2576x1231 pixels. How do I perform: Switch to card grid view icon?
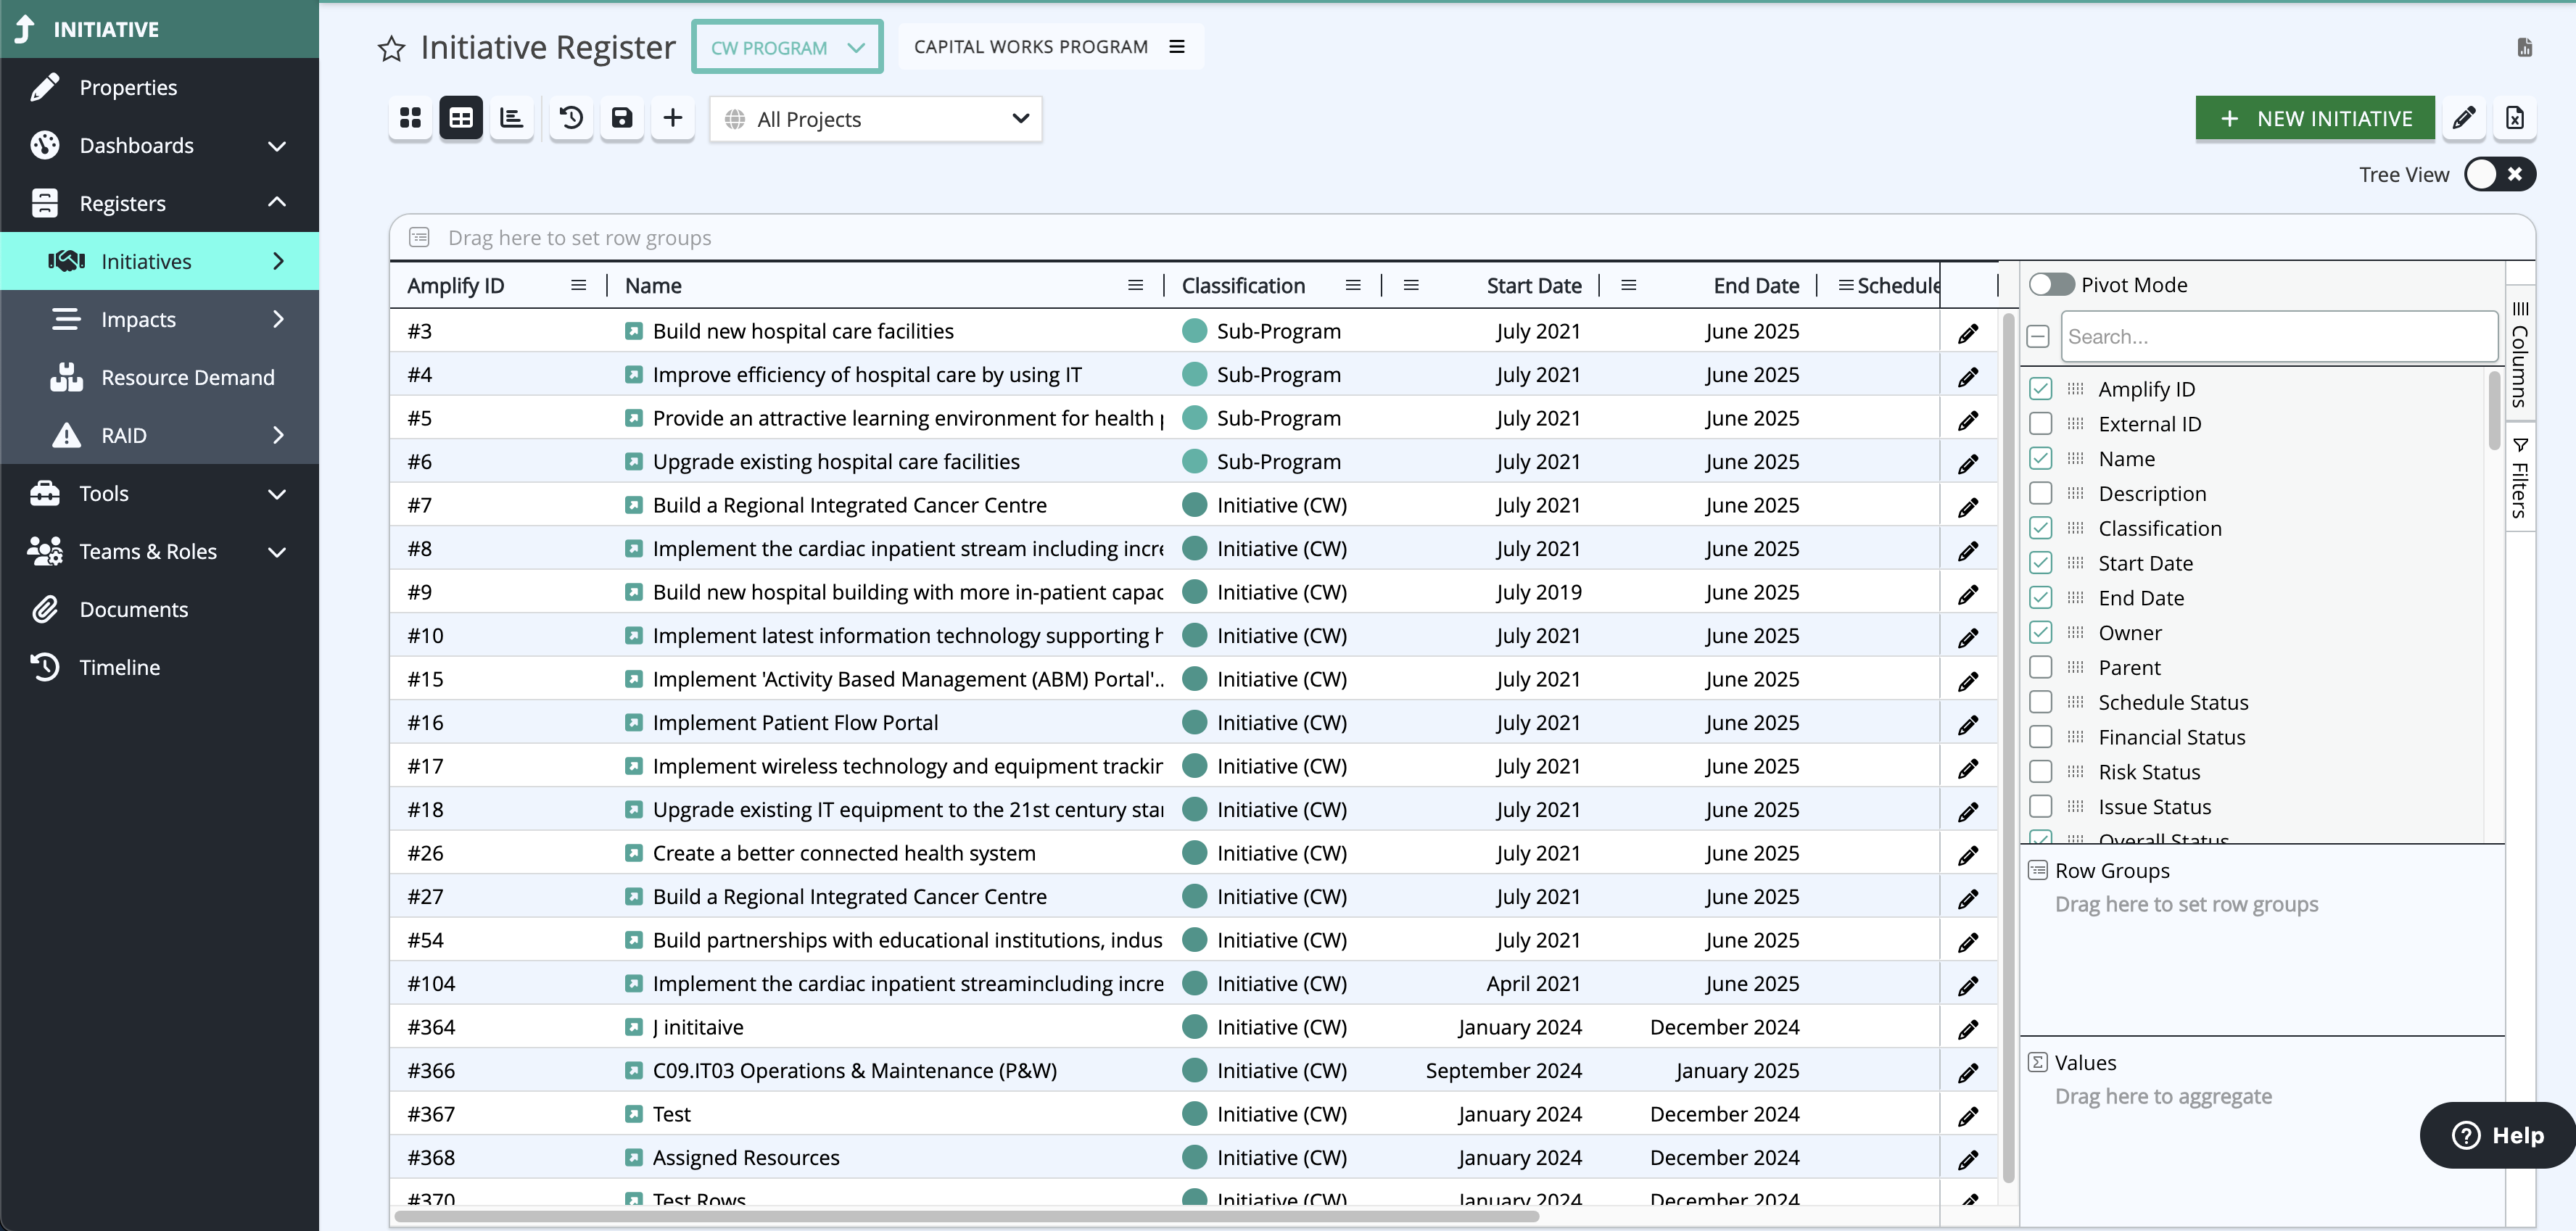[x=410, y=118]
